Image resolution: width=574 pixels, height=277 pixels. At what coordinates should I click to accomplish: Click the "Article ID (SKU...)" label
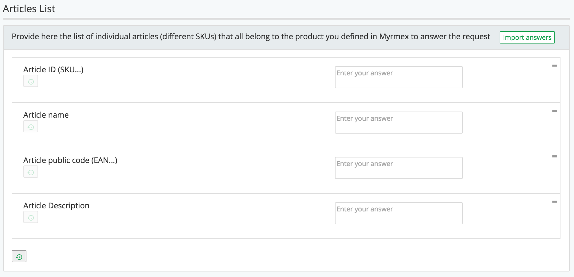(x=53, y=70)
